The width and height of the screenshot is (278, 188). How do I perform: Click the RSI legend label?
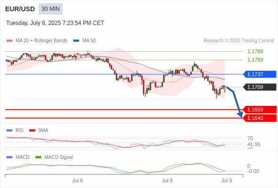19,131
